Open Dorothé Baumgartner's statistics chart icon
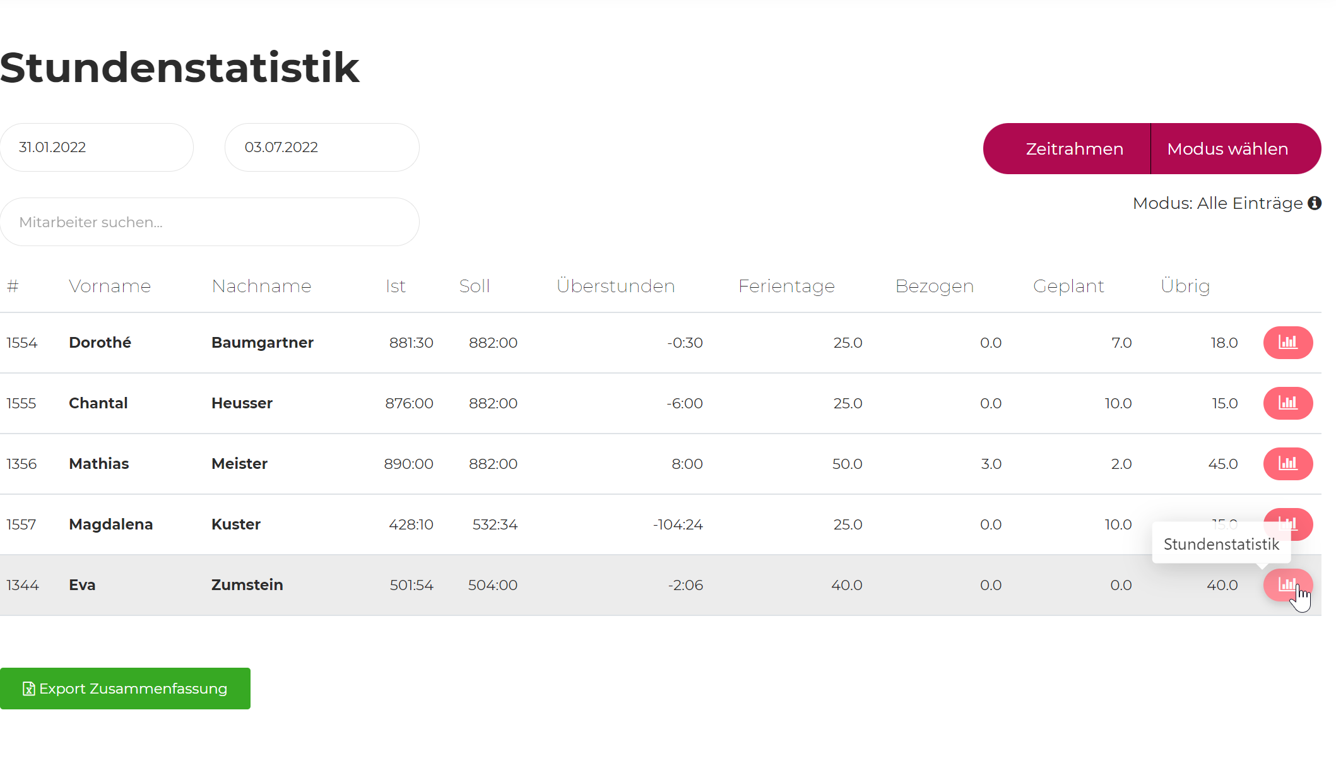This screenshot has height=763, width=1336. pos(1287,343)
